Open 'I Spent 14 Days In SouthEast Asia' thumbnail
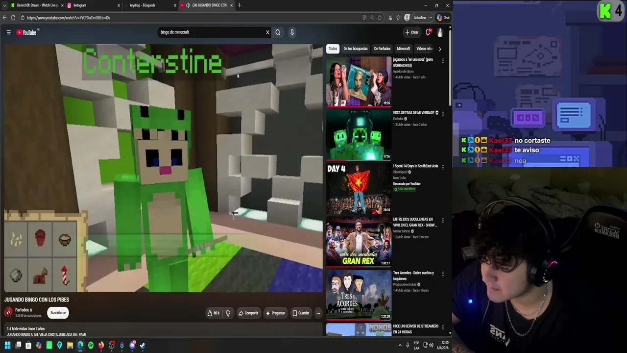 pos(359,188)
